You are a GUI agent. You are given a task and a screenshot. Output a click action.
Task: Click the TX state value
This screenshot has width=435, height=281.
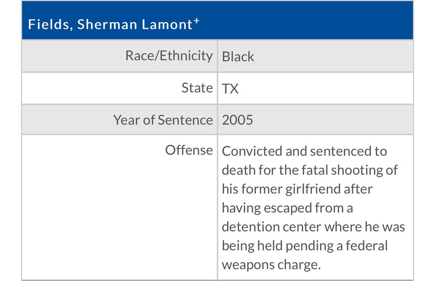(x=230, y=89)
